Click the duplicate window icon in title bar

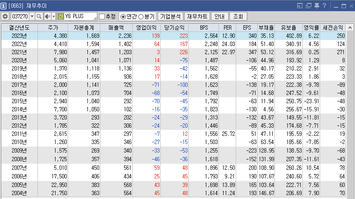[308, 6]
